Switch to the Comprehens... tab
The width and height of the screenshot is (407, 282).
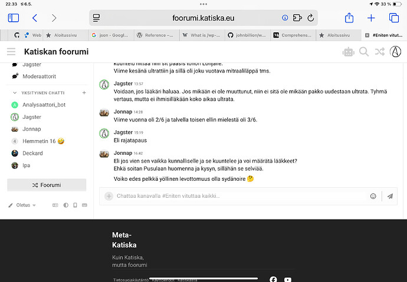tap(293, 35)
